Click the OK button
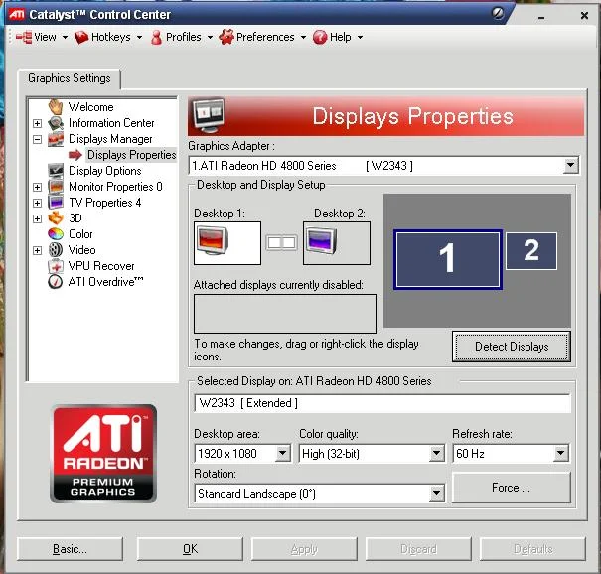This screenshot has width=601, height=574. click(190, 549)
